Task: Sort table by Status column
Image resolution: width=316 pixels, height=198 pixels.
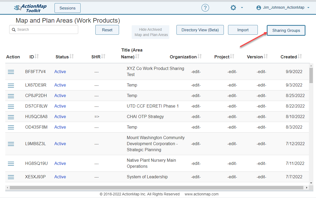Action: pyautogui.click(x=72, y=56)
